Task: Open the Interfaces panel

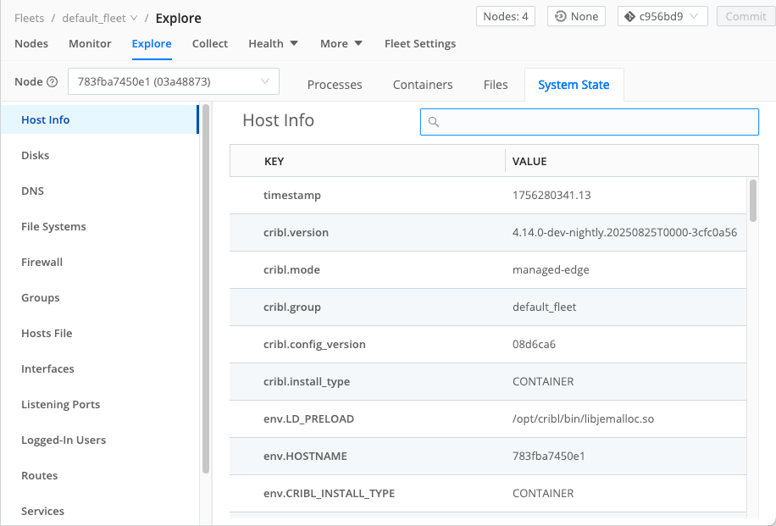Action: click(47, 368)
